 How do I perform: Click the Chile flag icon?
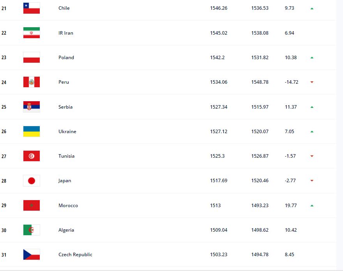(x=32, y=8)
